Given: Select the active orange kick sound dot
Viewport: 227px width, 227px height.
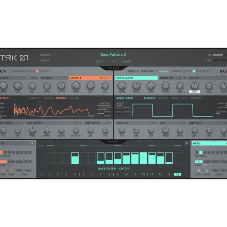Looking at the screenshot, I should click(37, 71).
